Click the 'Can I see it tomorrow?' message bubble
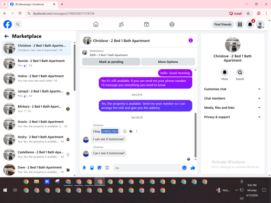The width and height of the screenshot is (271, 203). [109, 153]
